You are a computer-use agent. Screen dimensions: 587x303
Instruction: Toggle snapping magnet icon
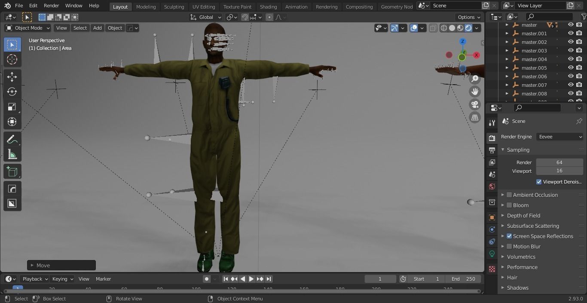(x=245, y=17)
